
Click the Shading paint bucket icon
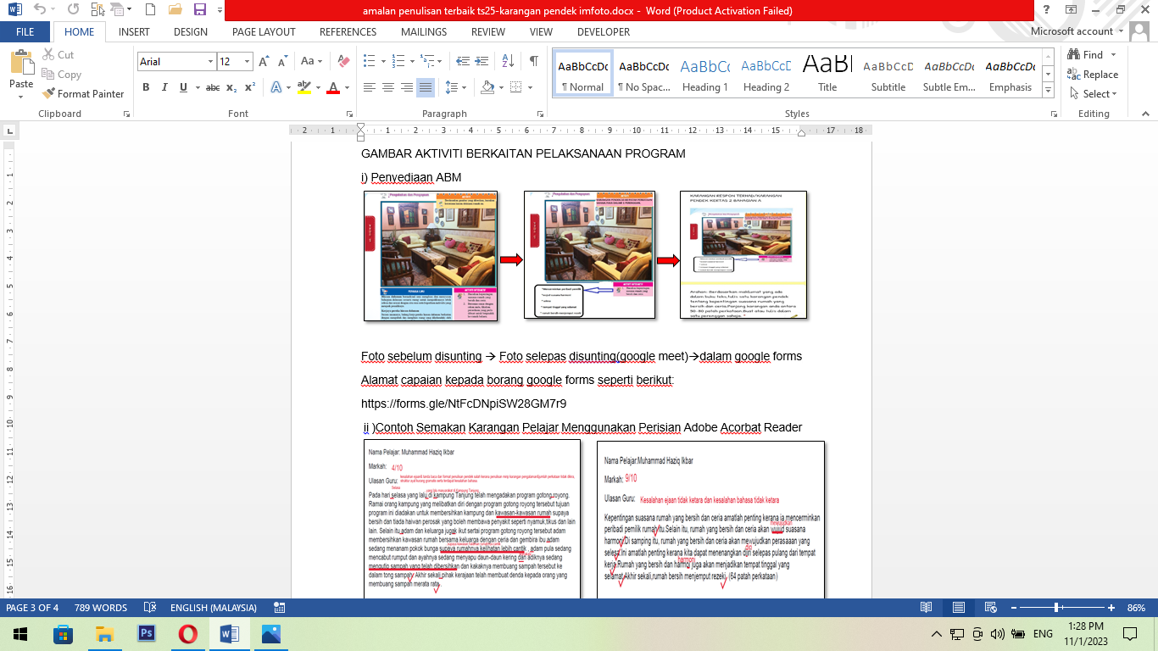tap(487, 87)
